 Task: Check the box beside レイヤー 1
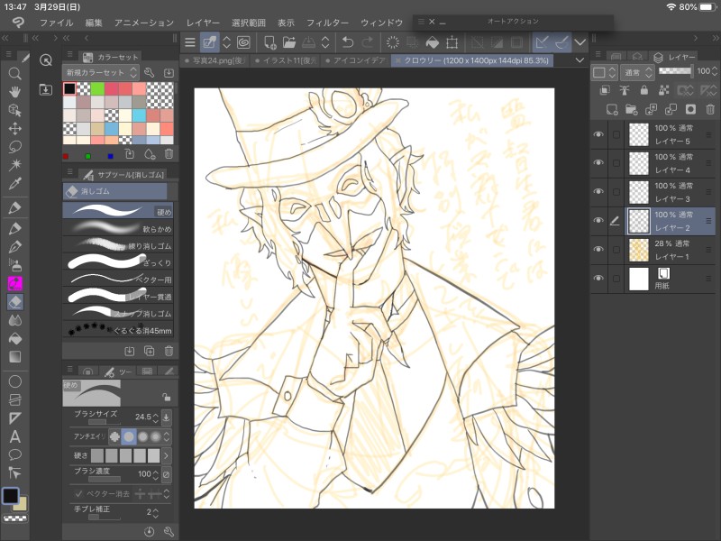[x=616, y=250]
